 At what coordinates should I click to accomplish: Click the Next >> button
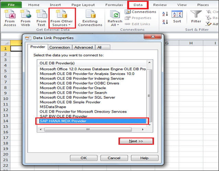(136, 141)
